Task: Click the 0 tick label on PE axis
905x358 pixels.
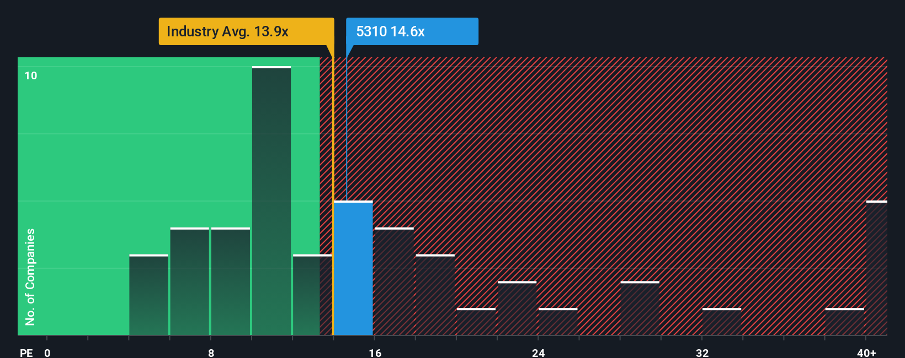Action: (x=47, y=352)
